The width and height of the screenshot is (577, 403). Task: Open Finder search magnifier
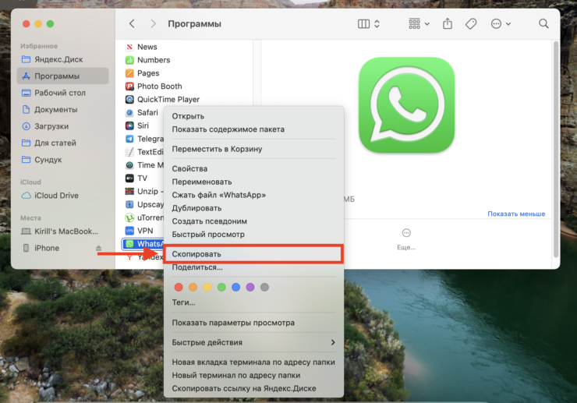[543, 24]
